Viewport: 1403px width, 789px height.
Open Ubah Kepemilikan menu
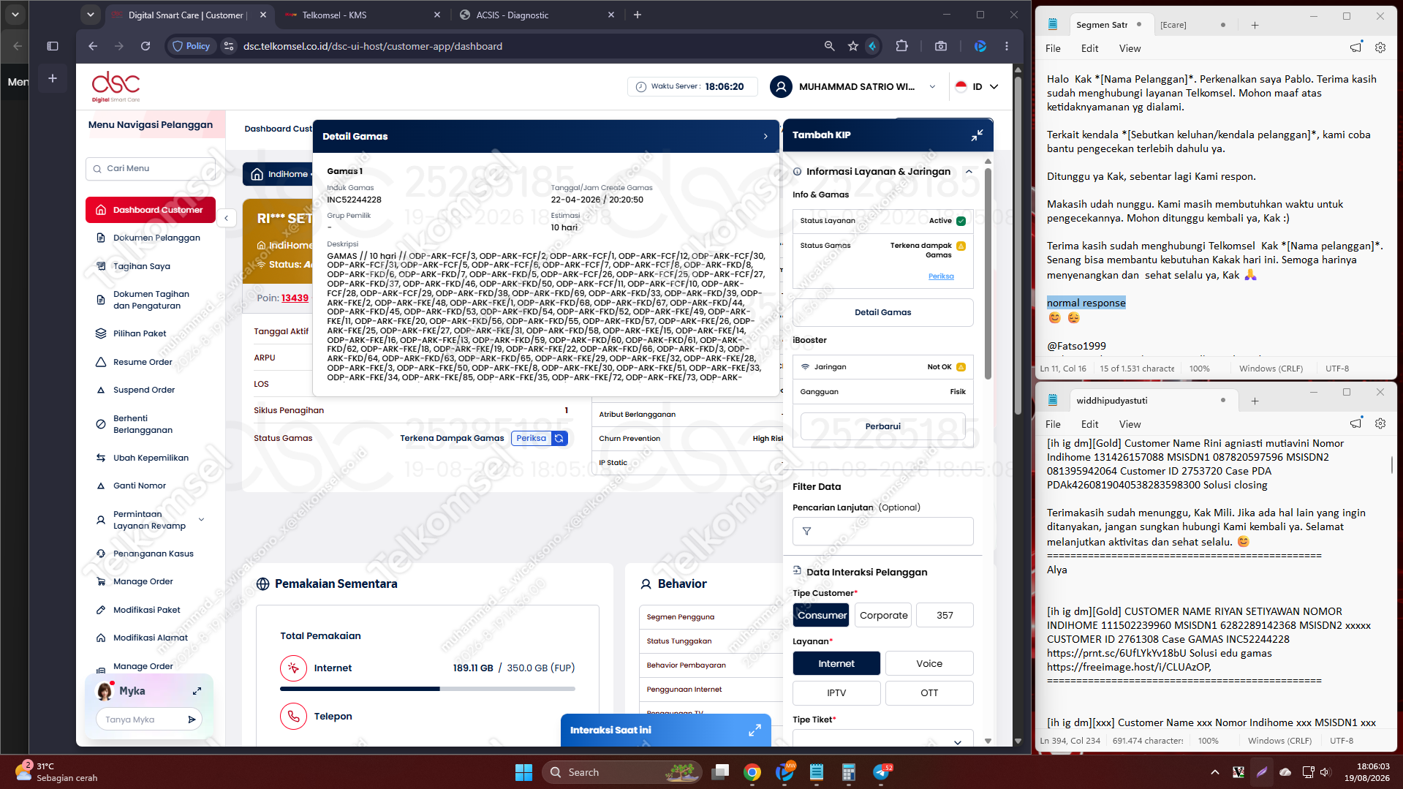pos(151,458)
